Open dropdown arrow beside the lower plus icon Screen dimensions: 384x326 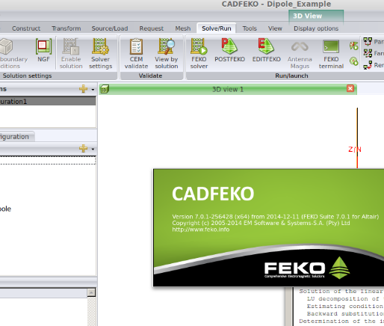(93, 150)
